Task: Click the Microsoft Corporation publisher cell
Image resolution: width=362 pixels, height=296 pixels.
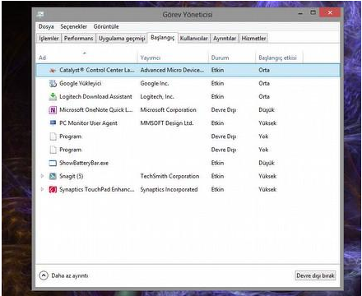Action: (x=168, y=110)
